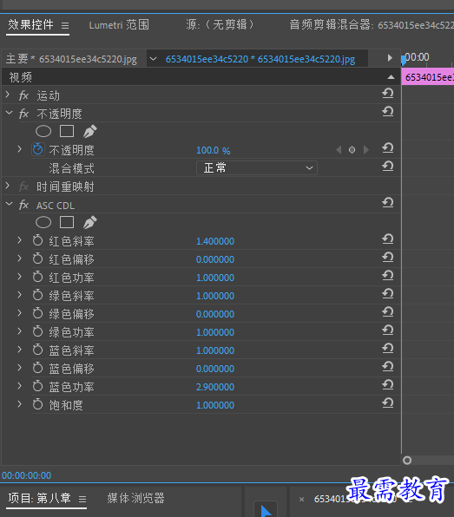Expand the 蓝色功率 parameter
Screen dimensions: 454x517
pos(20,386)
